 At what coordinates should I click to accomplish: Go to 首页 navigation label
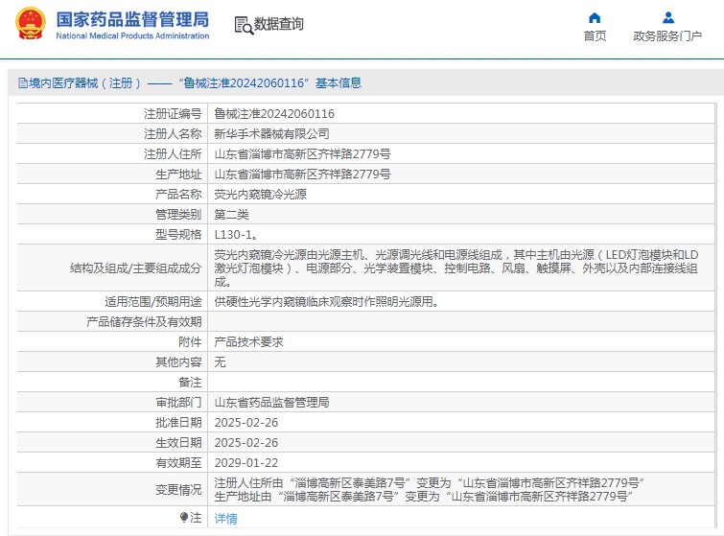click(595, 36)
